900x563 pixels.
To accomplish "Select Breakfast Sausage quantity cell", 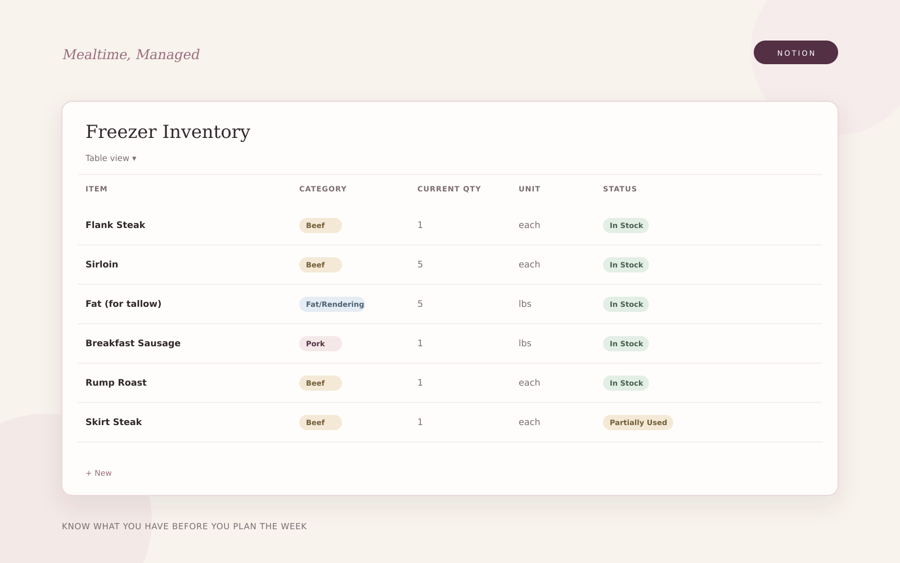I will click(x=420, y=343).
